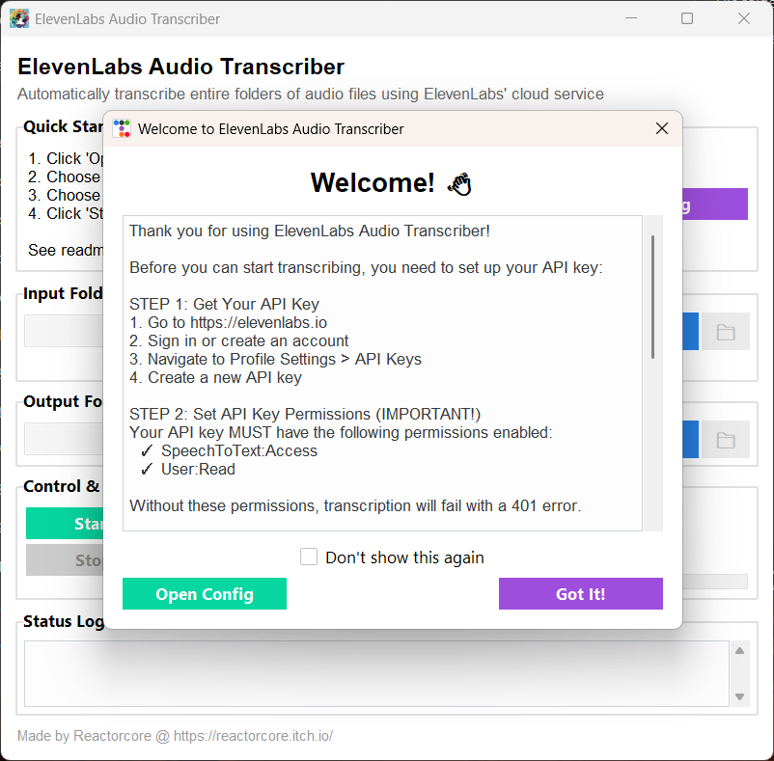Dismiss the dialog with the Got It button

pyautogui.click(x=580, y=593)
